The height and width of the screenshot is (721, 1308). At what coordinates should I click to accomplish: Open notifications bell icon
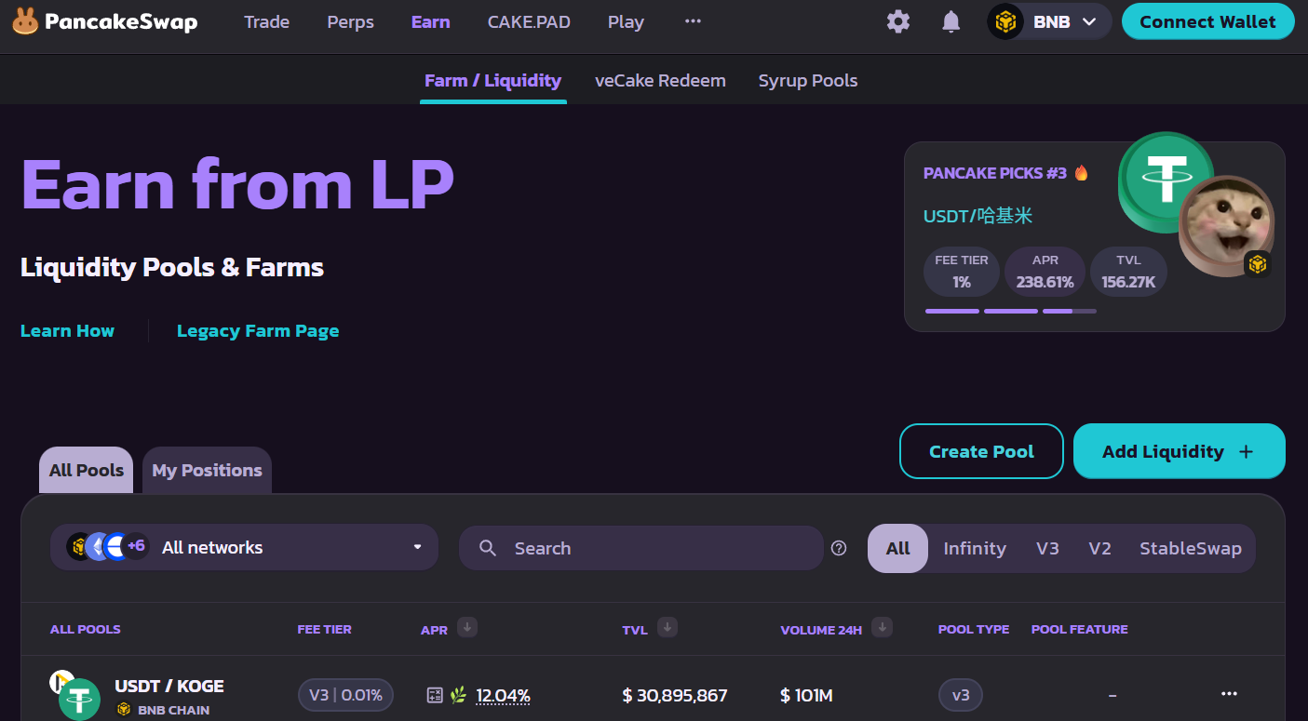[951, 21]
